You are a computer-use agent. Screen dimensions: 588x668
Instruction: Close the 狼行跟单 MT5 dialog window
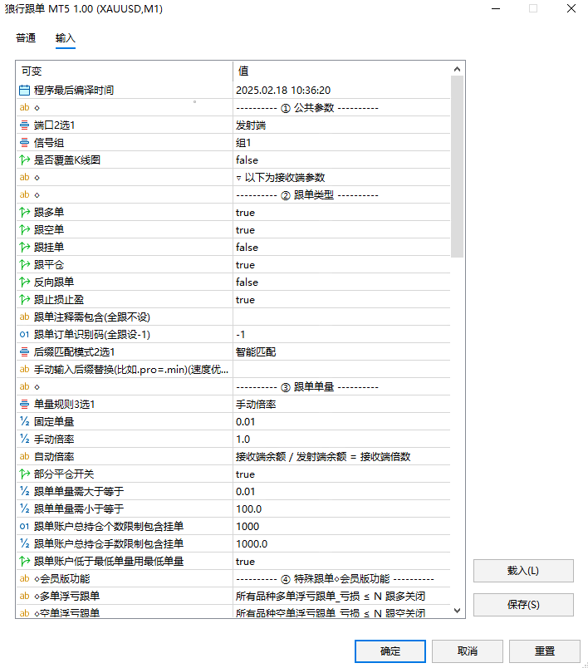(x=571, y=8)
